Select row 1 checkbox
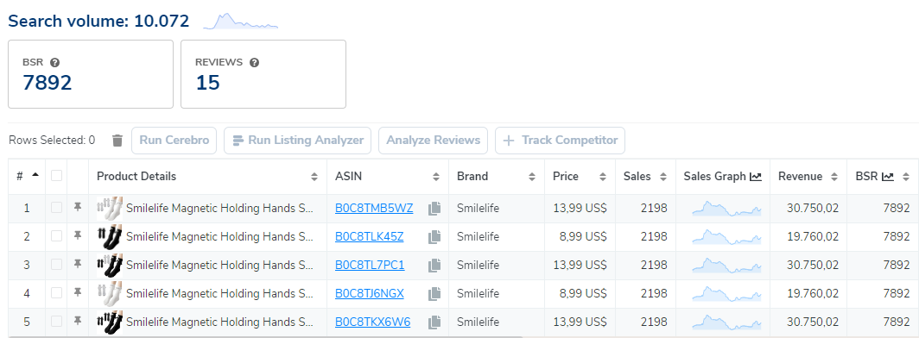Image resolution: width=919 pixels, height=338 pixels. pyautogui.click(x=56, y=208)
